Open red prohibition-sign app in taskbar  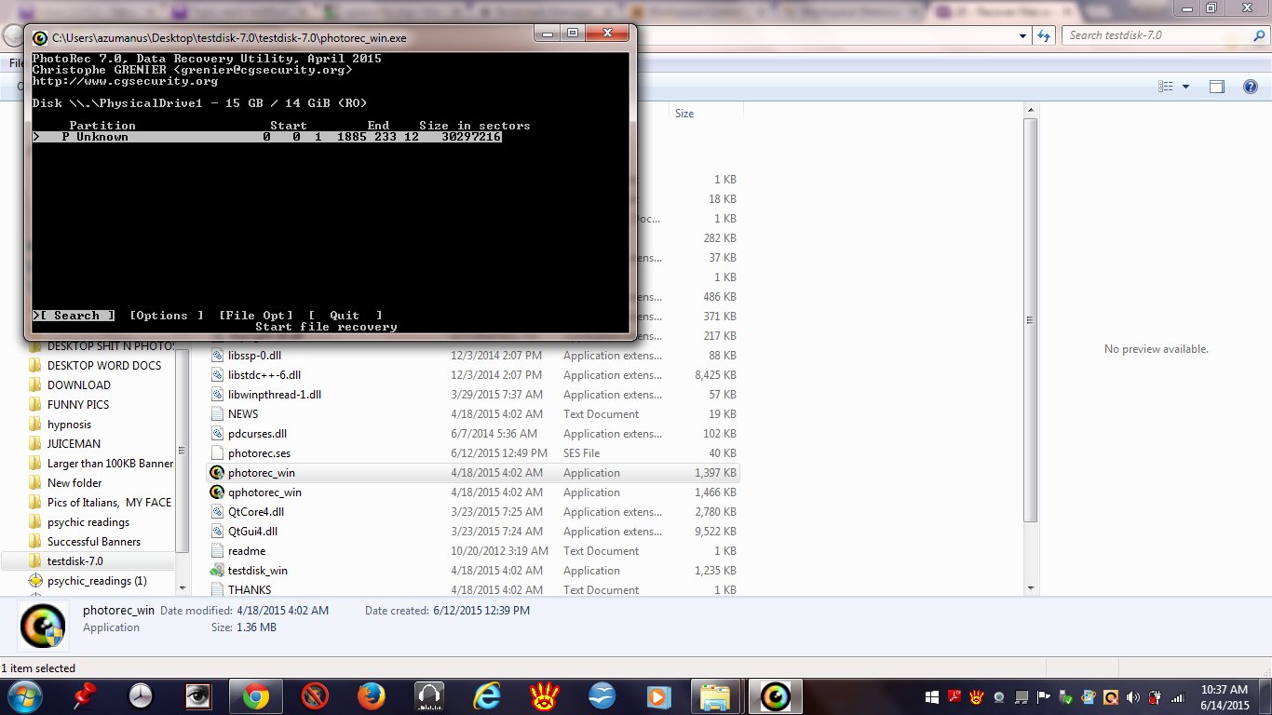click(315, 695)
